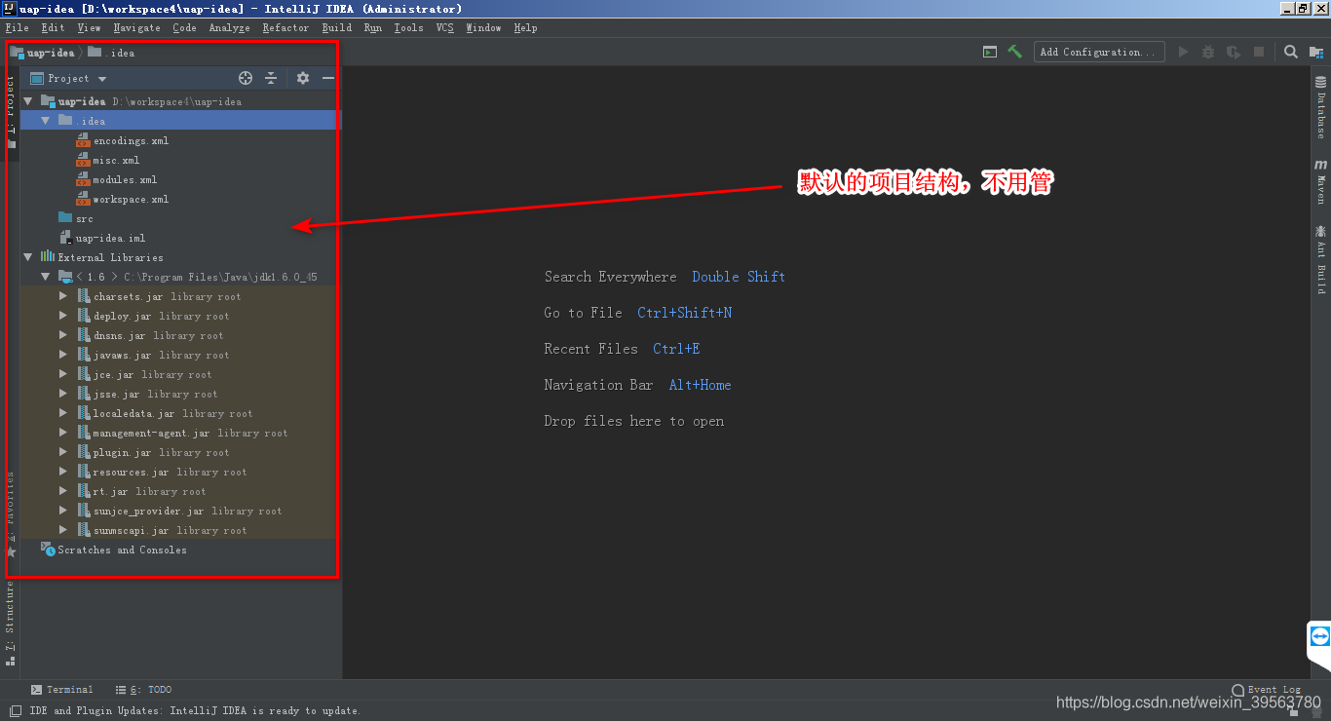
Task: Expand the sunmscapi.jar node
Action: point(62,530)
